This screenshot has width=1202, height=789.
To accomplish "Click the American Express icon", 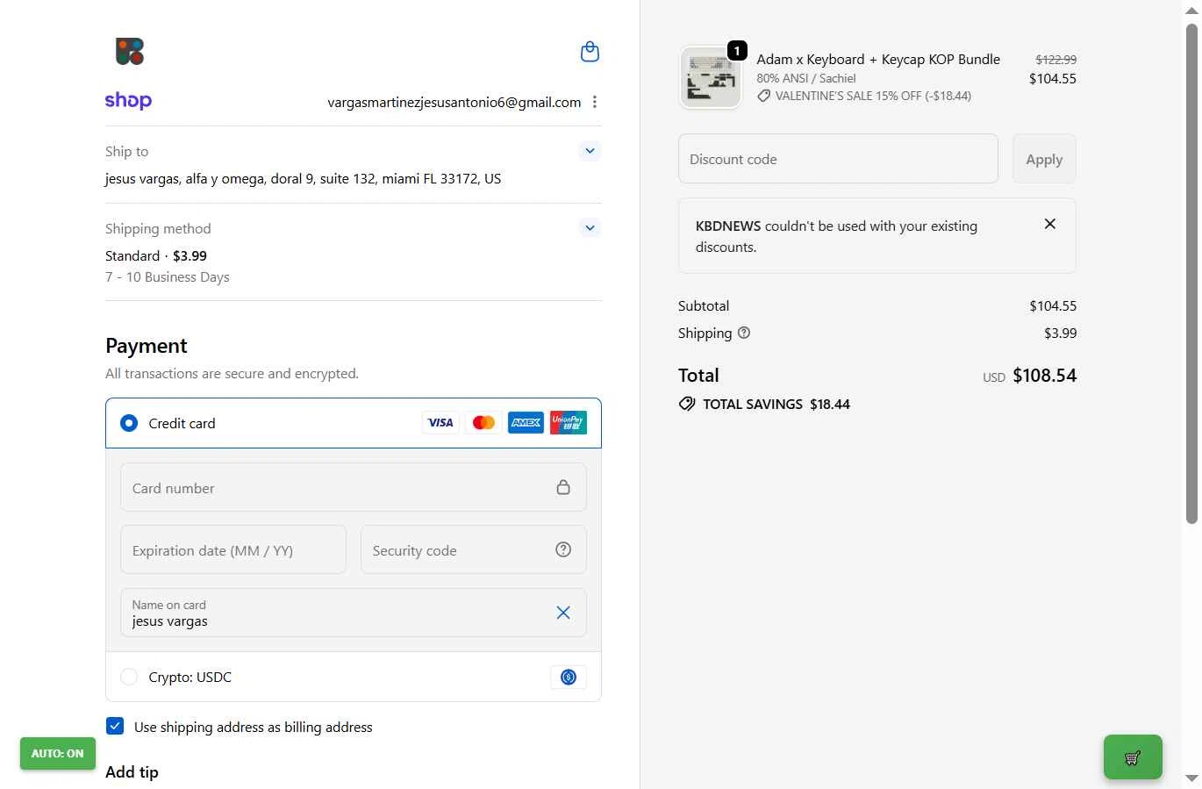I will click(526, 423).
